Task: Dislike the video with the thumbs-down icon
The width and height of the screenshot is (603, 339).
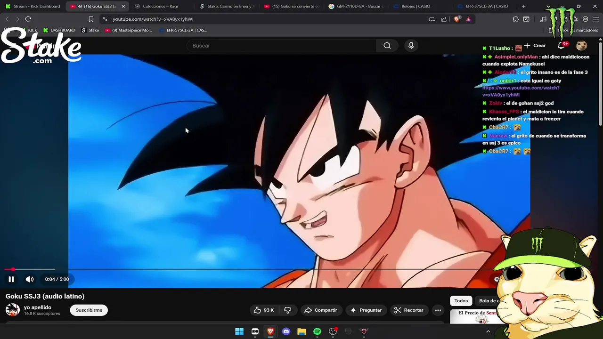Action: [288, 310]
